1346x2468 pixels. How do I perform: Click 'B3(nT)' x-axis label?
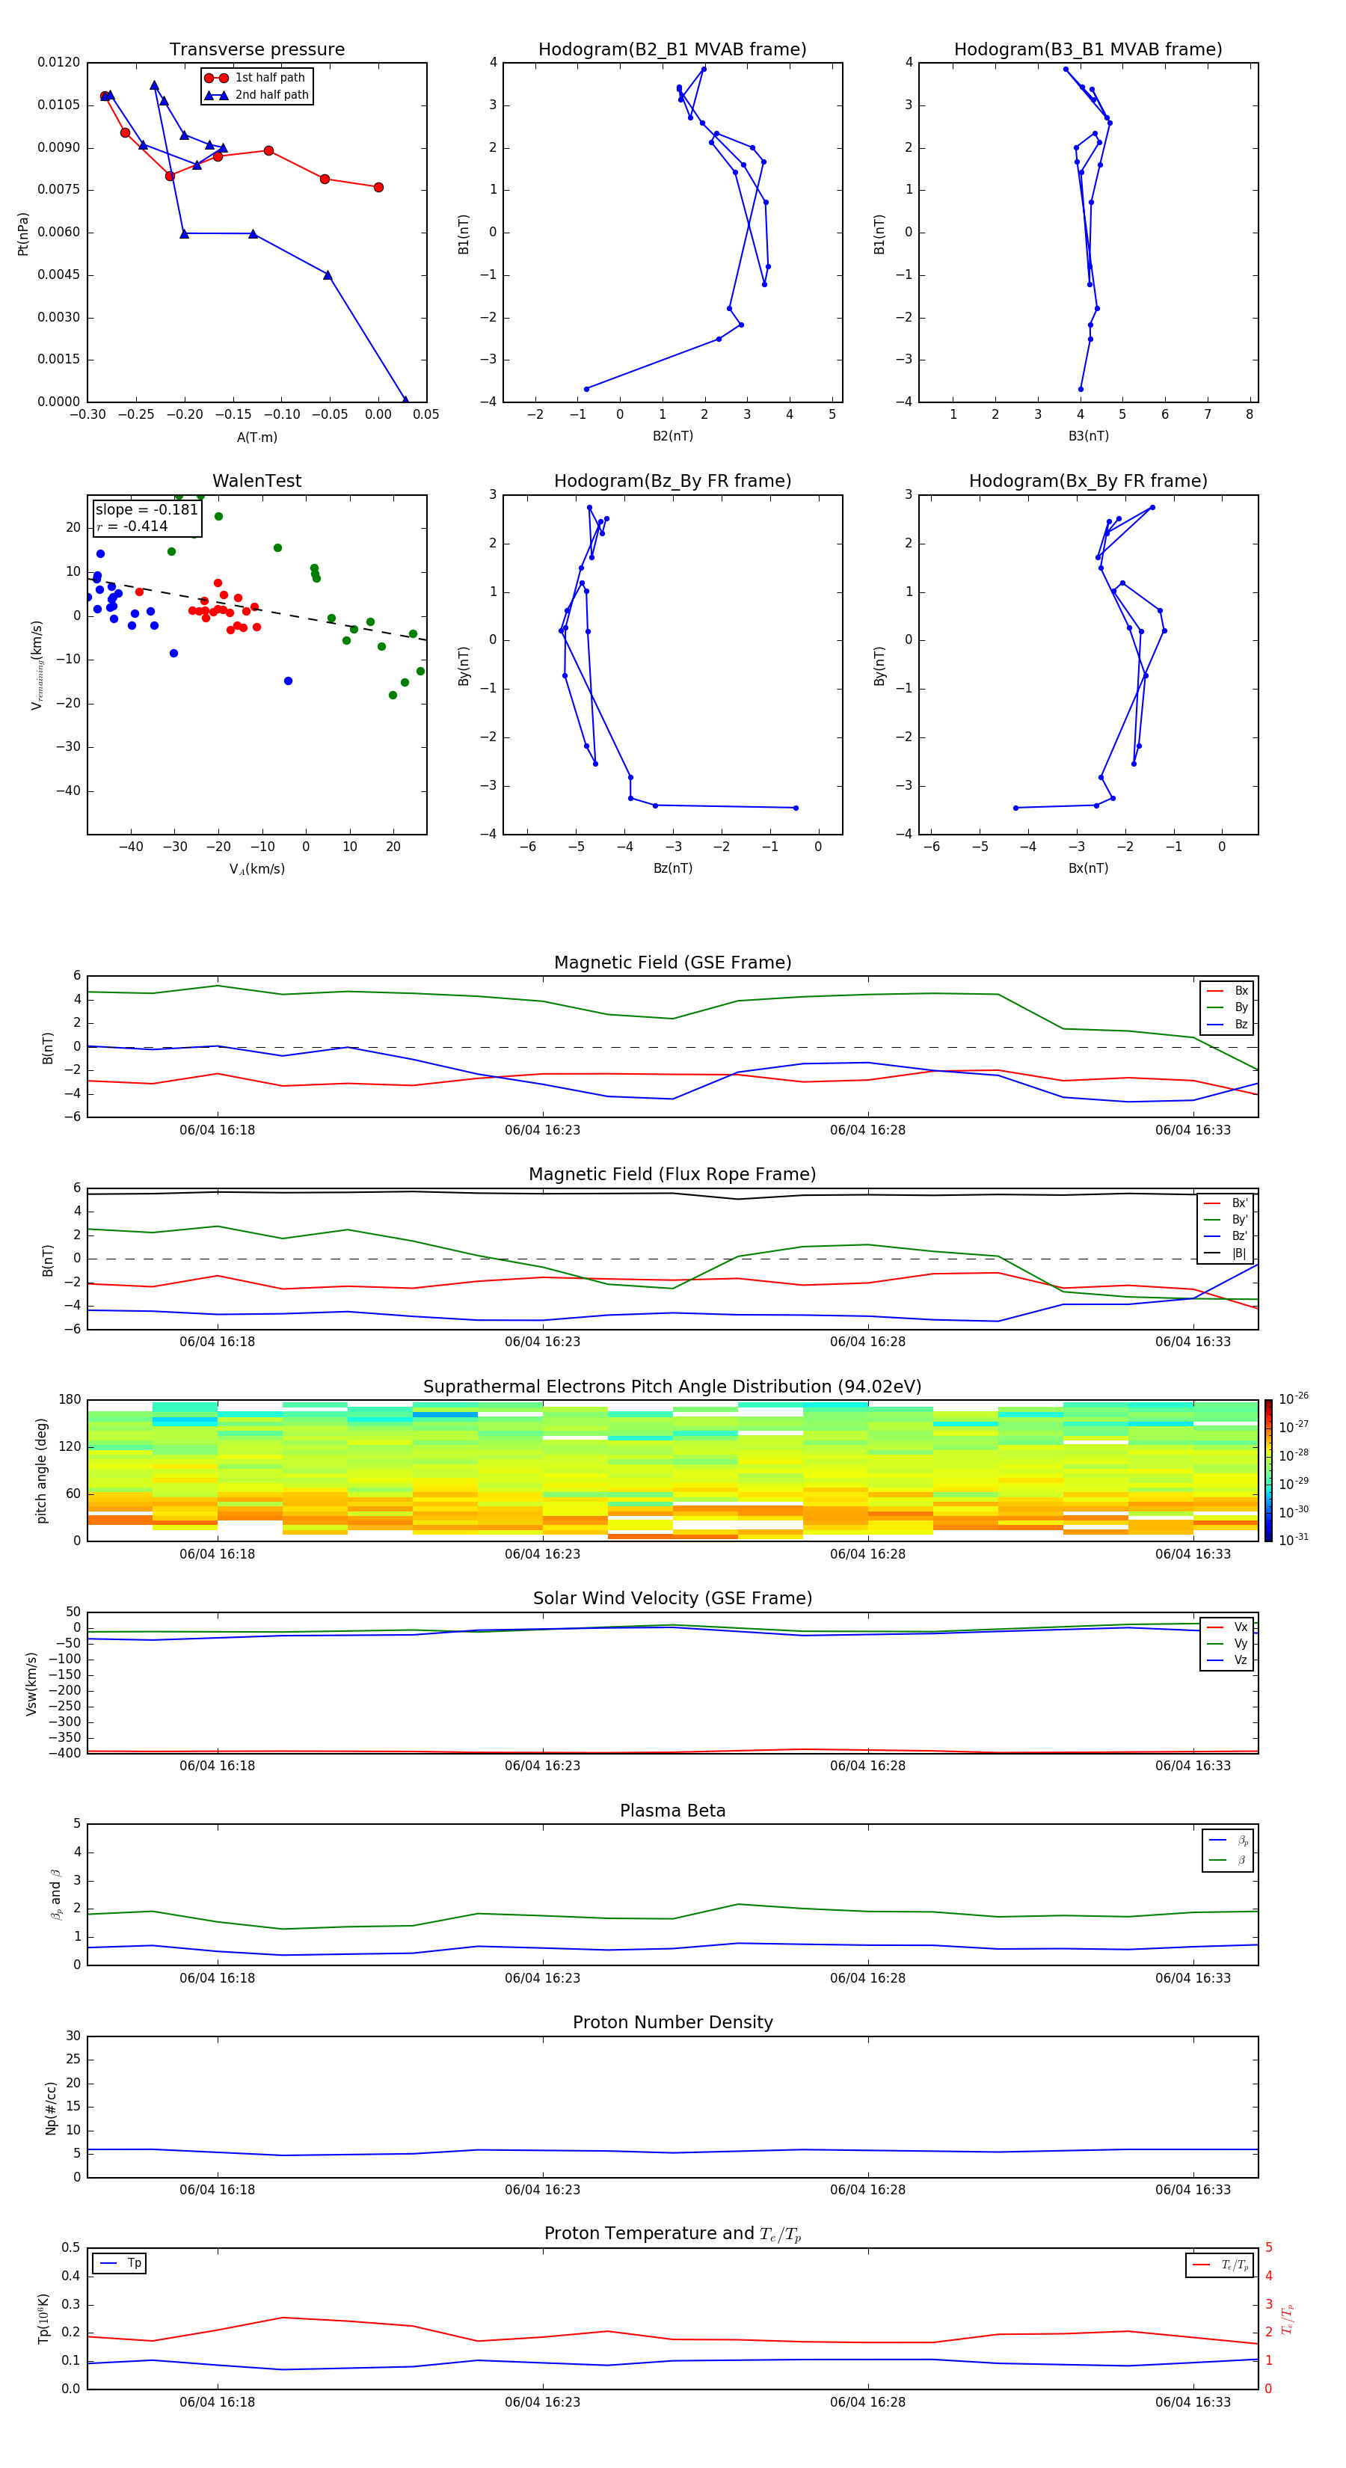click(1088, 436)
